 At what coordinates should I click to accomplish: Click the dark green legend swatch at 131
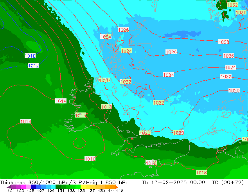(x=58, y=187)
